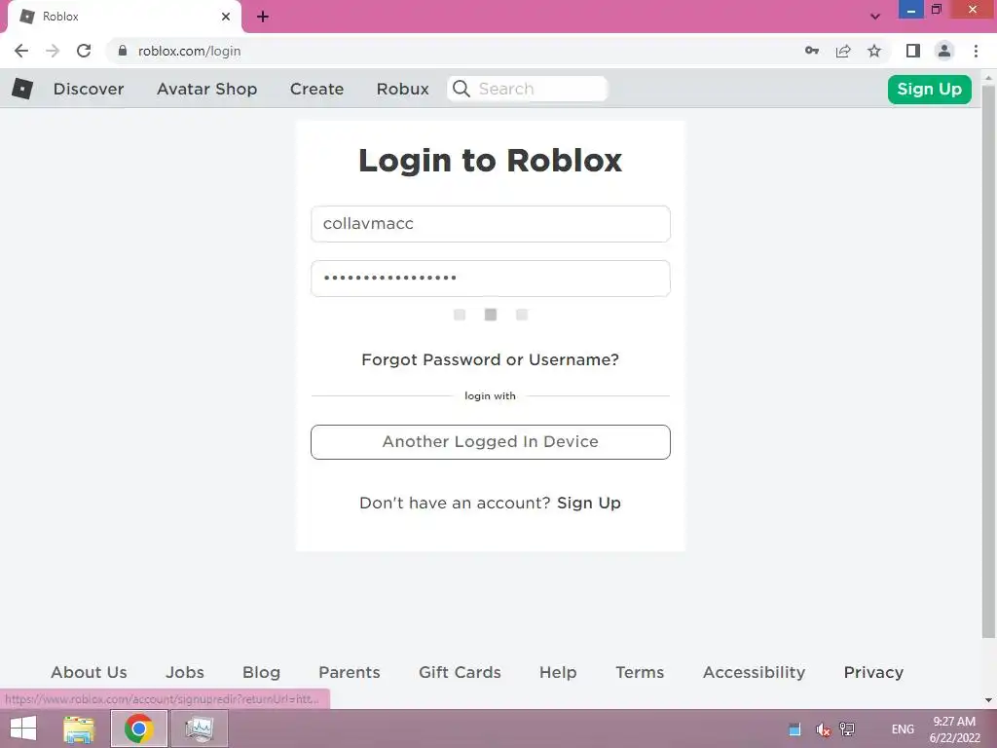This screenshot has width=997, height=748.
Task: Close the Roblox tab
Action: pos(226,17)
